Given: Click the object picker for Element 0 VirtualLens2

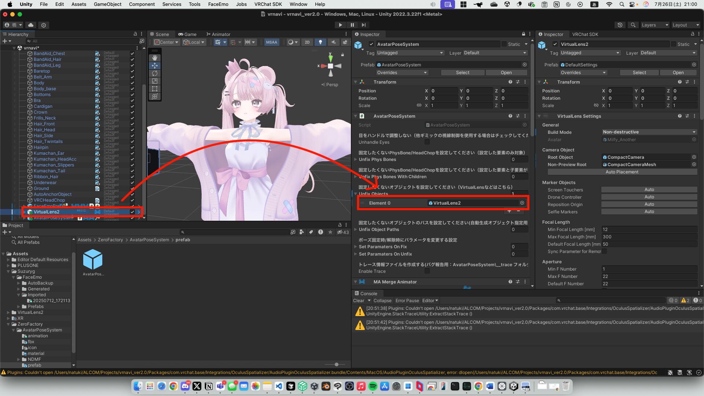Looking at the screenshot, I should coord(522,203).
